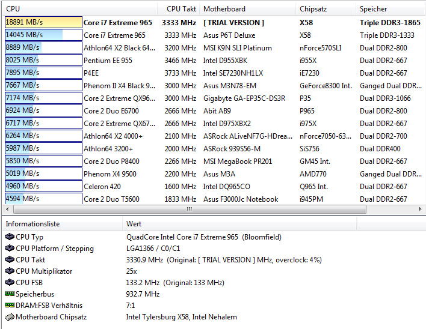Click the P4EE CPU name
This screenshot has width=426, height=329.
click(91, 73)
